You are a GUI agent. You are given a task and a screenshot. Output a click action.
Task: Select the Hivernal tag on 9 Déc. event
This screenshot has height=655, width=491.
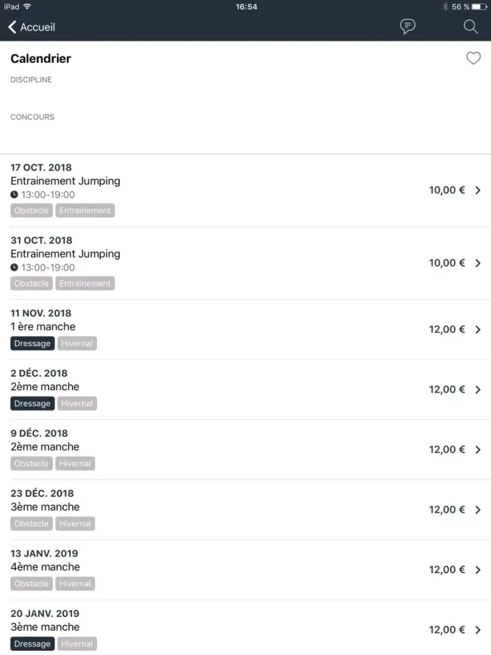point(75,464)
